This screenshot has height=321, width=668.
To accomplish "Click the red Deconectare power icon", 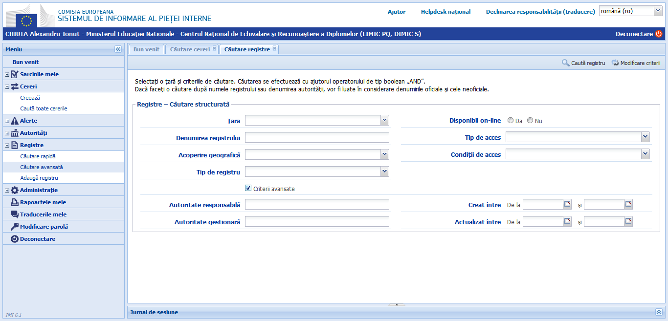I will [x=658, y=34].
